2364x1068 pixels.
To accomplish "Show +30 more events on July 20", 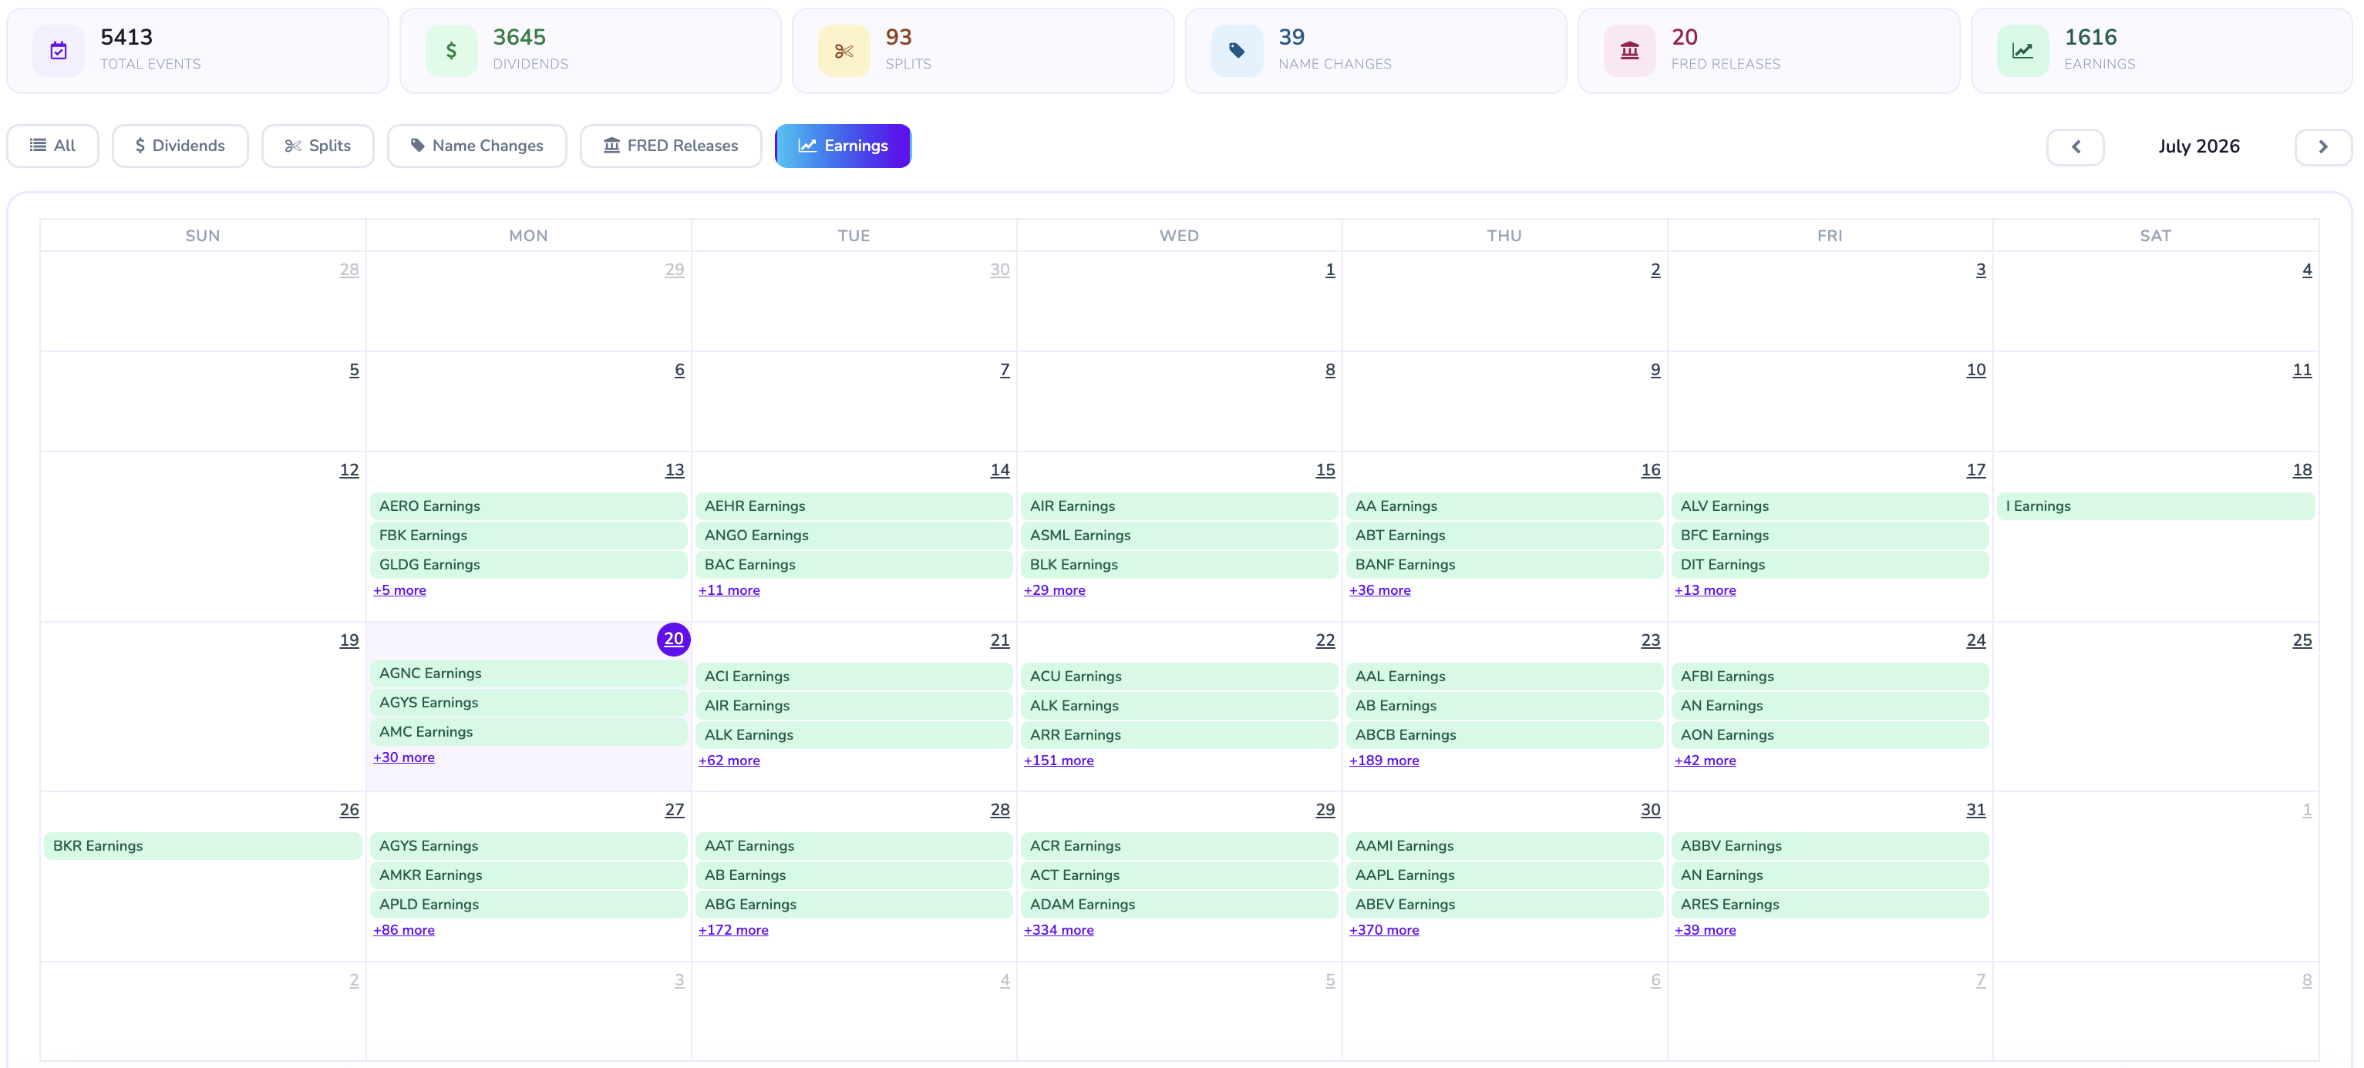I will 404,757.
